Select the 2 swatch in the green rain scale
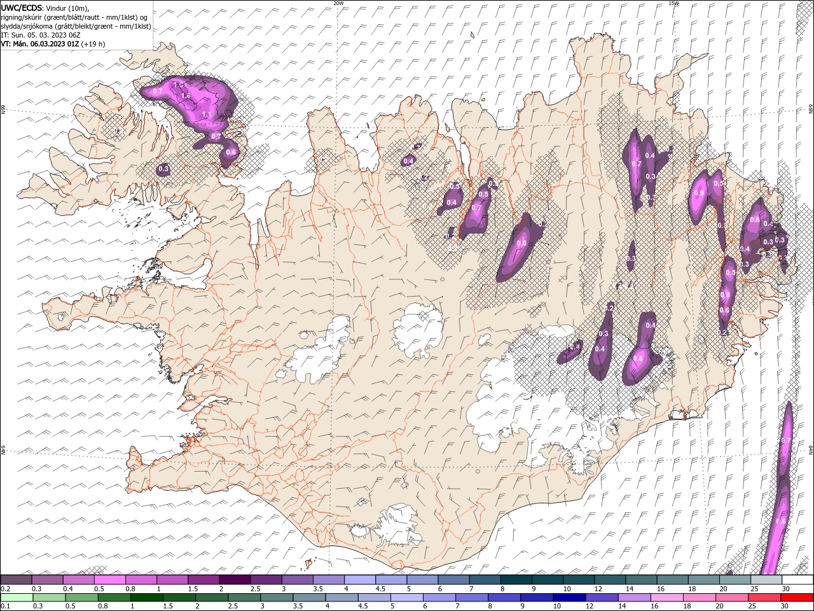This screenshot has width=814, height=611. point(212,598)
